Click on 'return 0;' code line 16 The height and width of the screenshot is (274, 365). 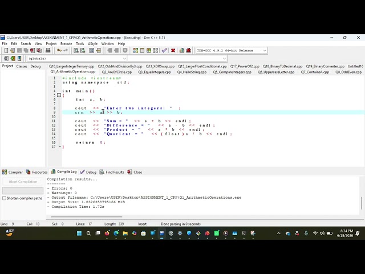pyautogui.click(x=91, y=142)
